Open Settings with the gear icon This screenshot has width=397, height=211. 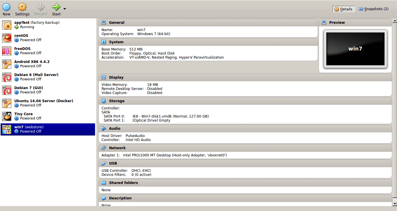(x=22, y=7)
